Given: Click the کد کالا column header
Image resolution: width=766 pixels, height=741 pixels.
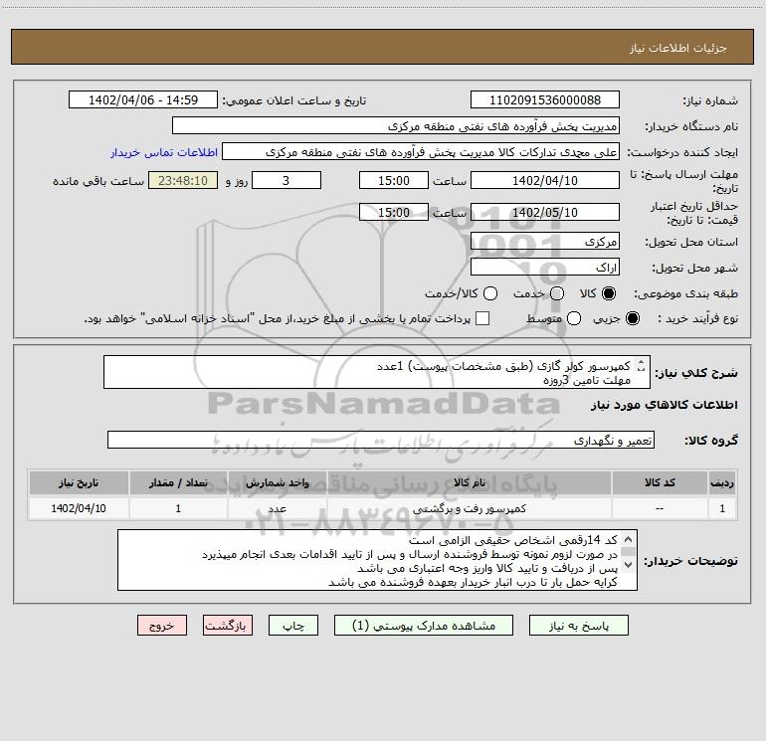Looking at the screenshot, I should pyautogui.click(x=660, y=482).
